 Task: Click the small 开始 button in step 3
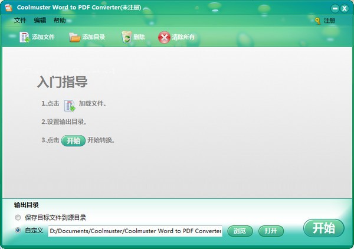[x=73, y=140]
